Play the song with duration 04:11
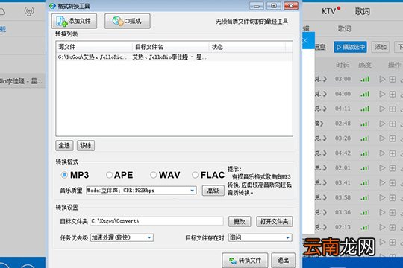 pyautogui.click(x=382, y=109)
